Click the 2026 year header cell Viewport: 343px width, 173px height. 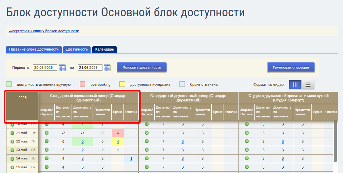click(22, 106)
